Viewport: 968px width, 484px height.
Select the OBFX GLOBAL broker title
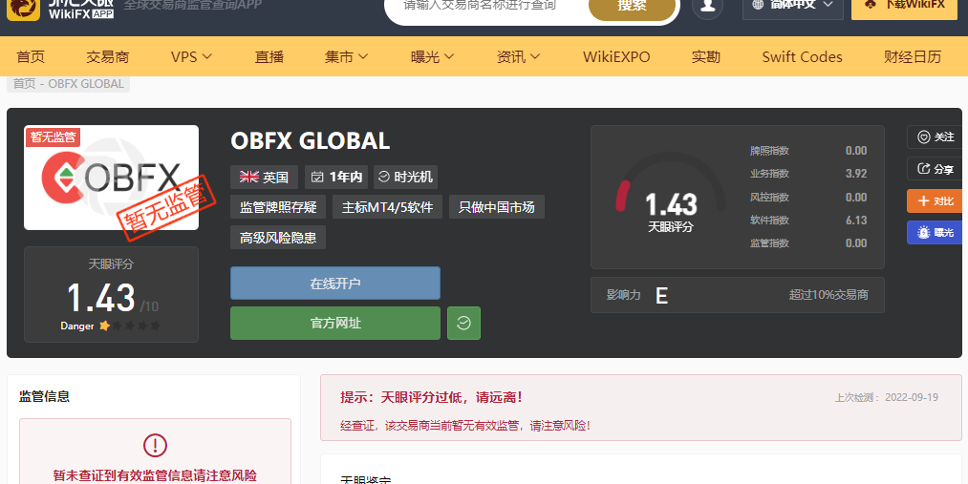click(x=310, y=141)
